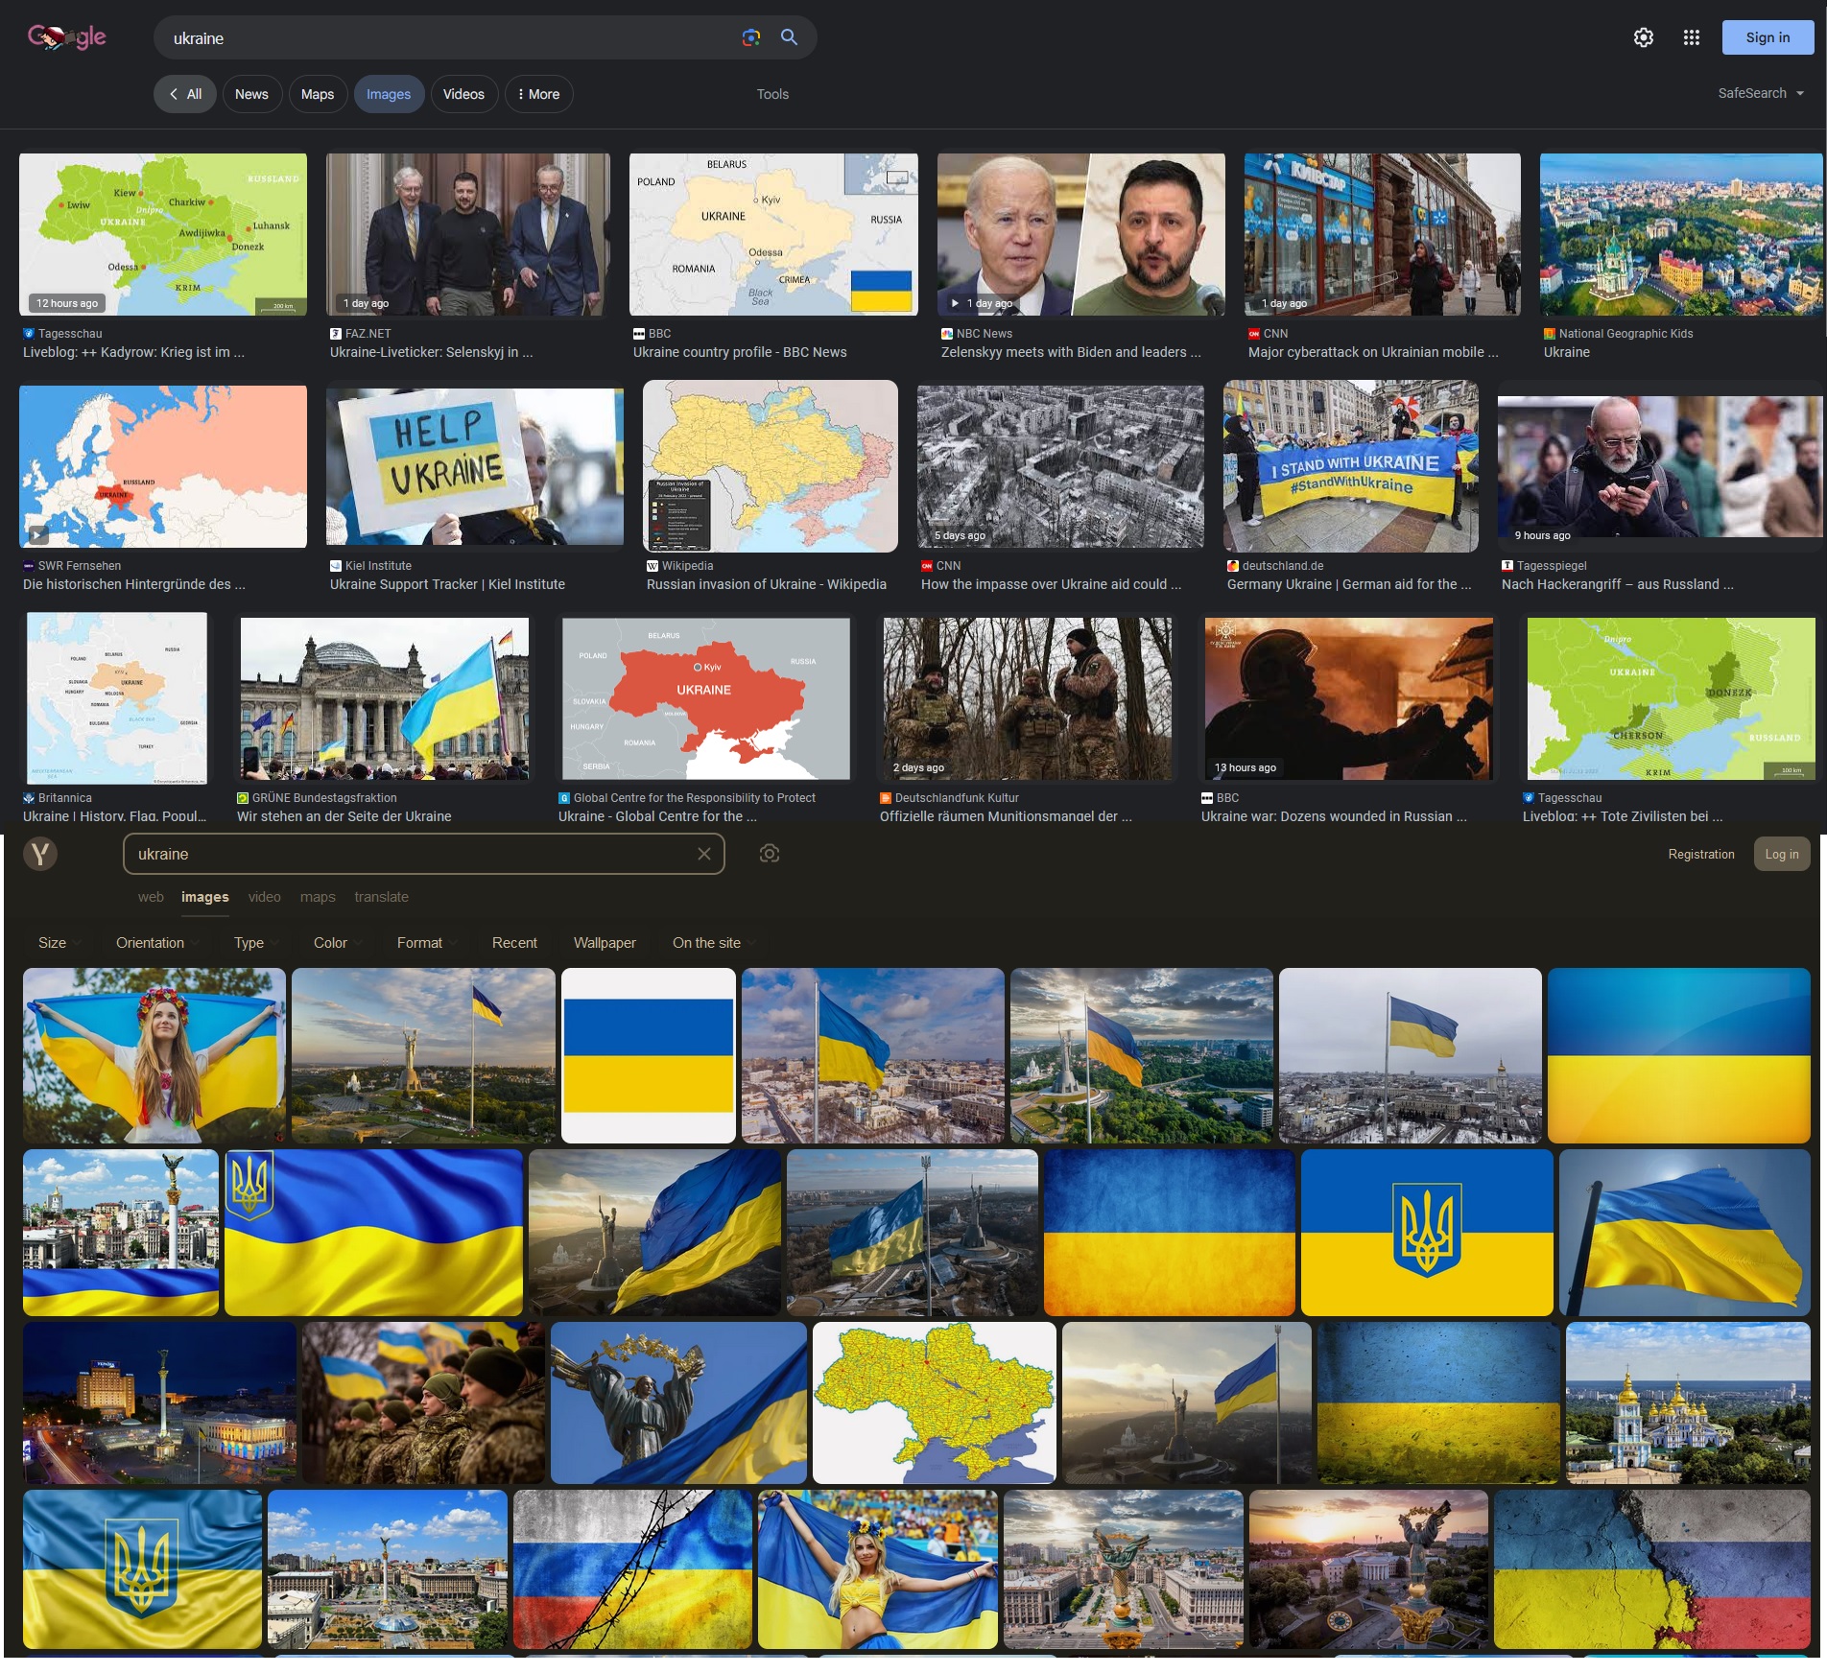Click the Tagesschau favicon under Liveblog Kadyrow result

[x=28, y=334]
